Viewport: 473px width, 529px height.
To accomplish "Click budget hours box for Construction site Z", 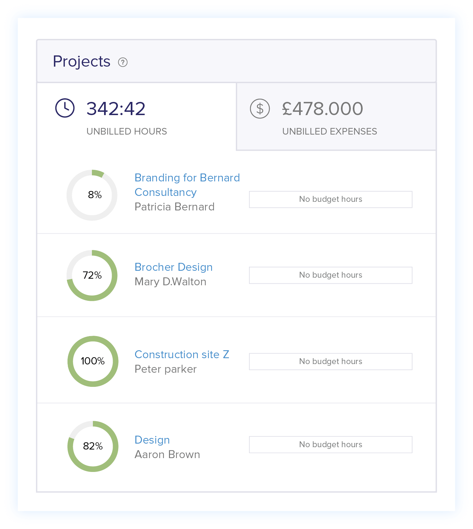I will point(331,362).
